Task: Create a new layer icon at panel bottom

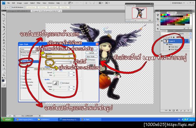Action: click(x=185, y=110)
